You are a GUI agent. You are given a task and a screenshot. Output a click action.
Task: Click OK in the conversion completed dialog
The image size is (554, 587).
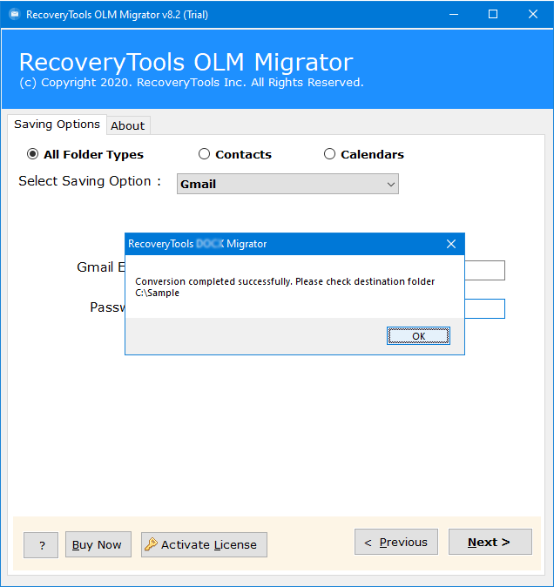pos(418,336)
